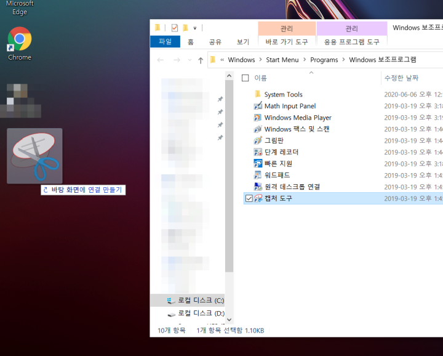
Task: Expand chevron after Programs breadcrumb
Action: point(343,60)
